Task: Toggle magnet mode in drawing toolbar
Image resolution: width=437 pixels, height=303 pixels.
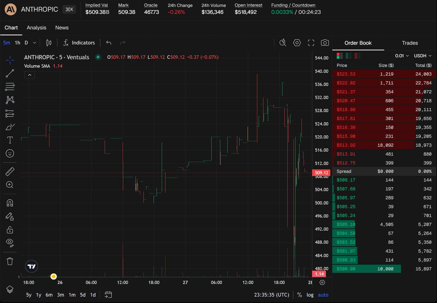Action: (x=10, y=203)
